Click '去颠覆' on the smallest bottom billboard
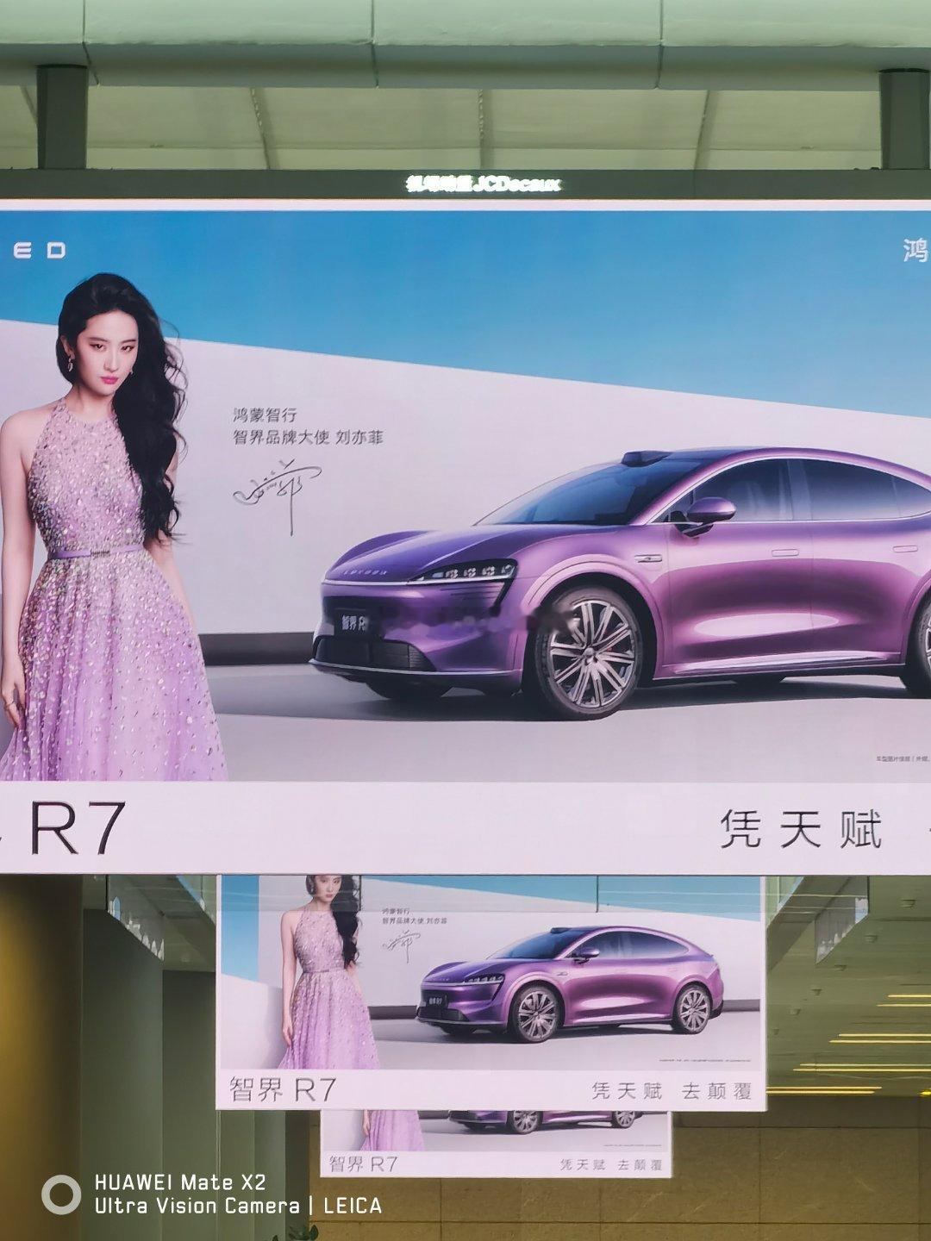 point(640,1164)
